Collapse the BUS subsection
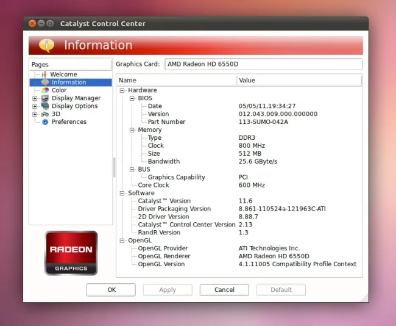 (132, 169)
